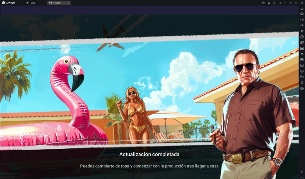Image resolution: width=305 pixels, height=179 pixels.
Task: Click the screenshot scissors icon
Action: [302, 54]
